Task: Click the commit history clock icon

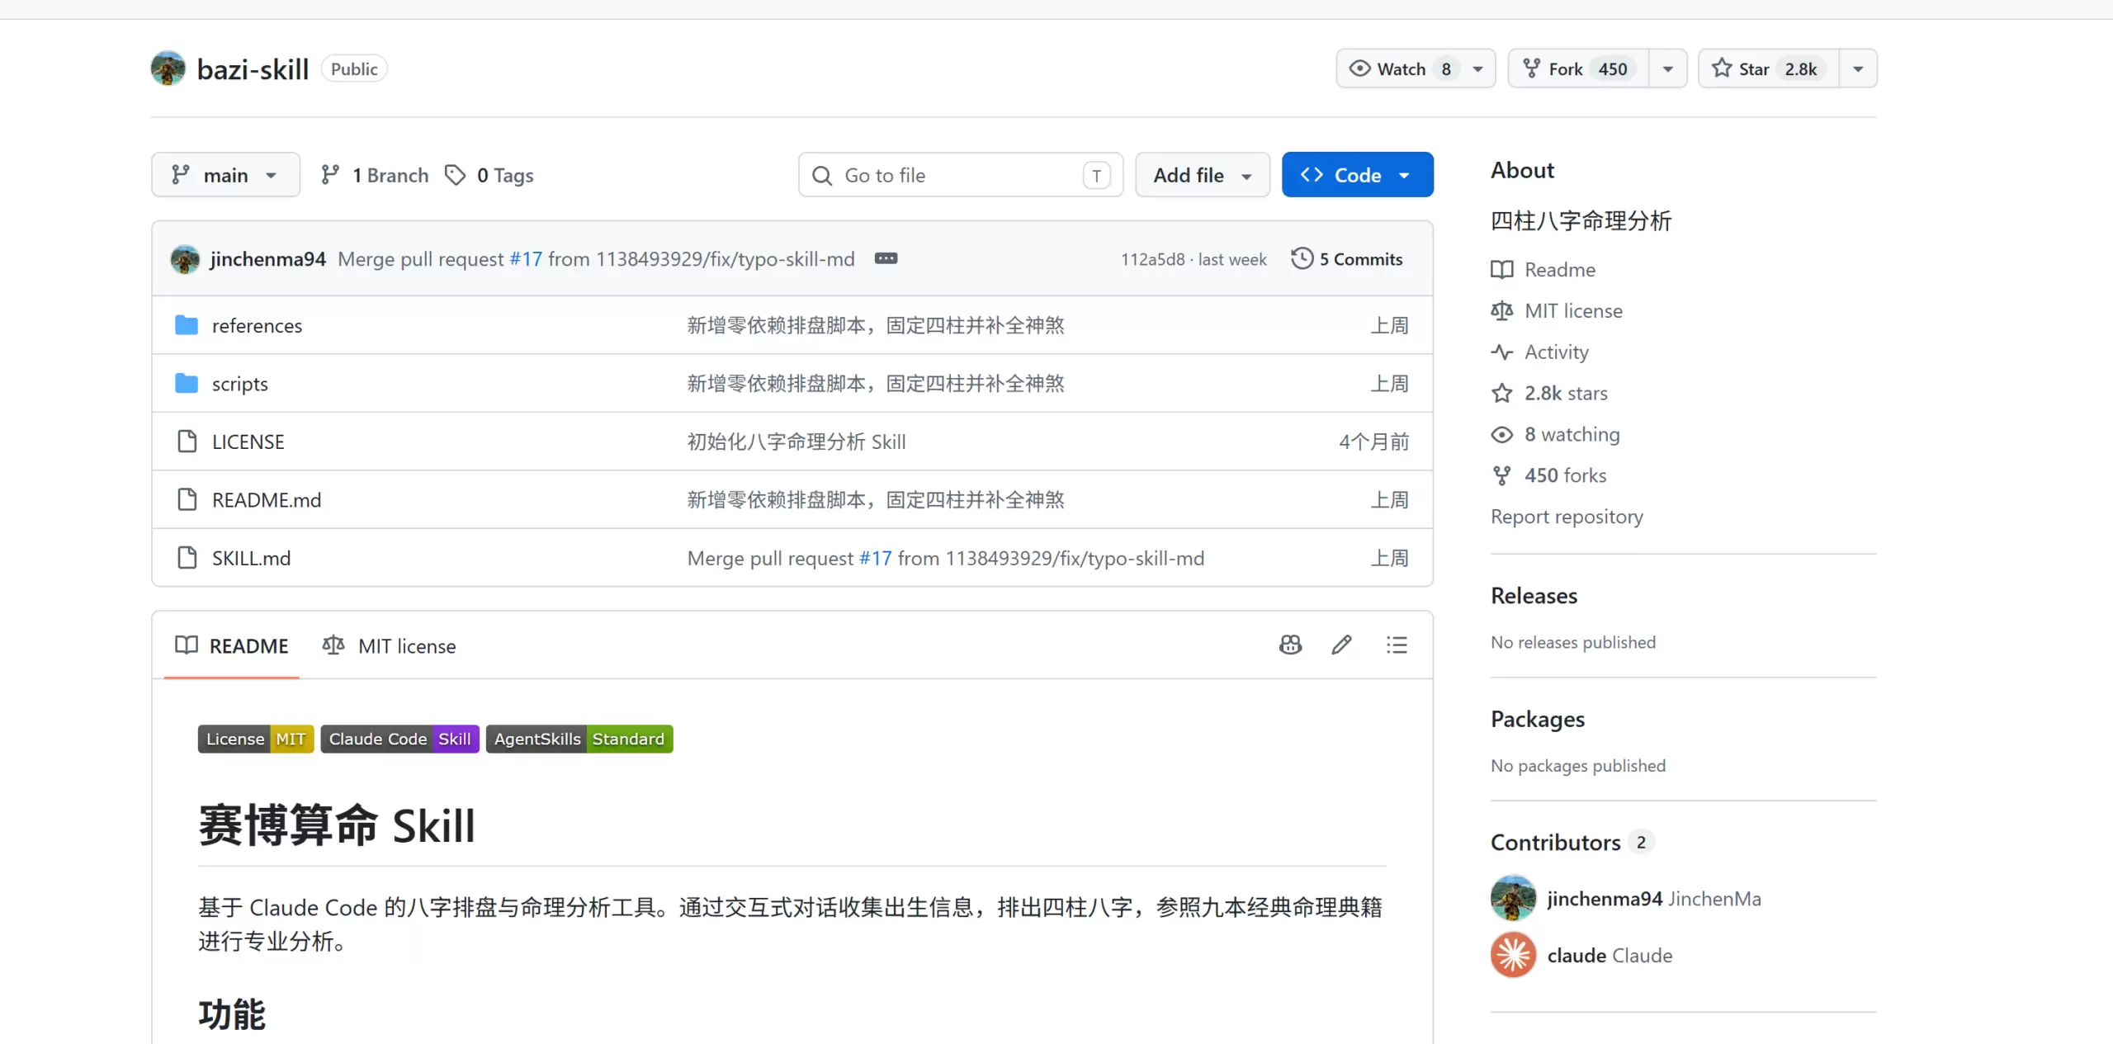Action: (x=1302, y=258)
